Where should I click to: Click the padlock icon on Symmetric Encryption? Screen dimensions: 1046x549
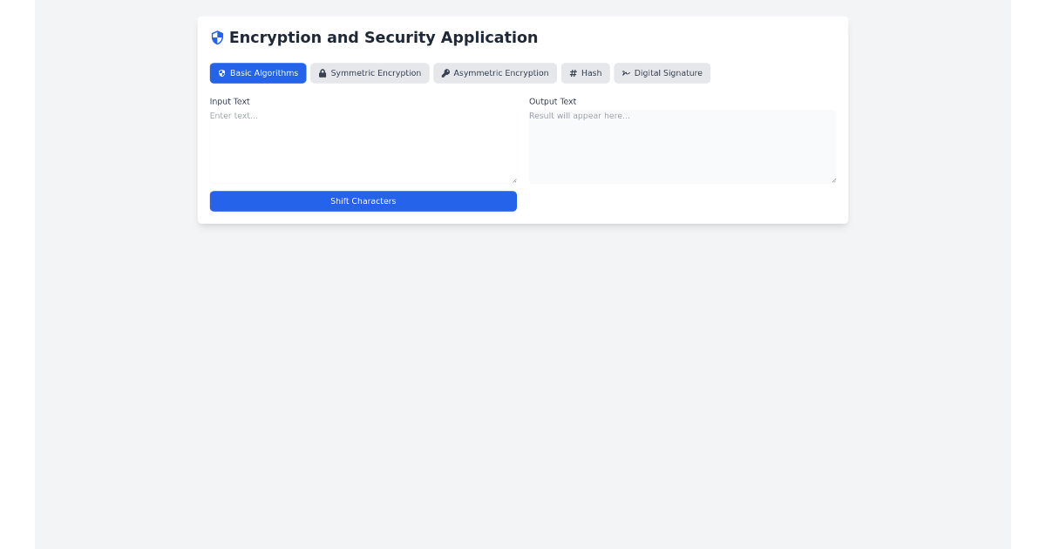[323, 73]
